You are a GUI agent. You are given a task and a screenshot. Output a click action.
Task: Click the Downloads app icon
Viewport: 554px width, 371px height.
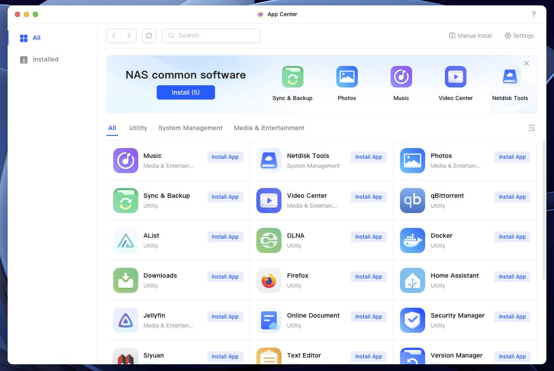click(126, 280)
